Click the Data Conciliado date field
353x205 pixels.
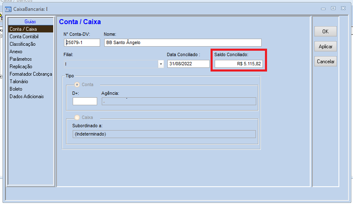[x=189, y=64]
